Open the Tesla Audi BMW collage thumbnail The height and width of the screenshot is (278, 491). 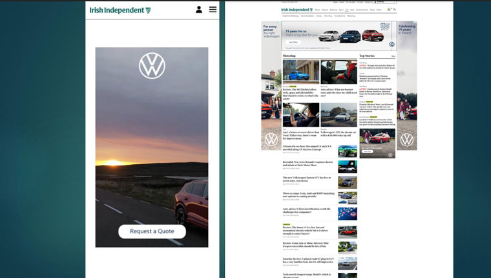click(348, 198)
